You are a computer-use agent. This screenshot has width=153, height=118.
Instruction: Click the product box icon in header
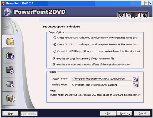[x=144, y=16]
